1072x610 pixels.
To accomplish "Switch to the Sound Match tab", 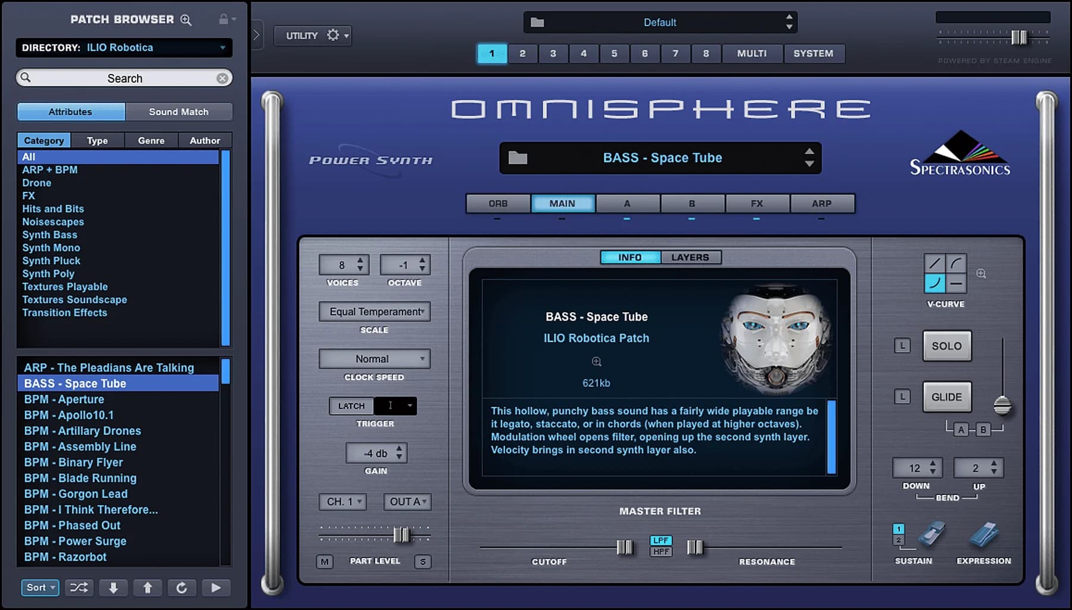I will point(179,111).
